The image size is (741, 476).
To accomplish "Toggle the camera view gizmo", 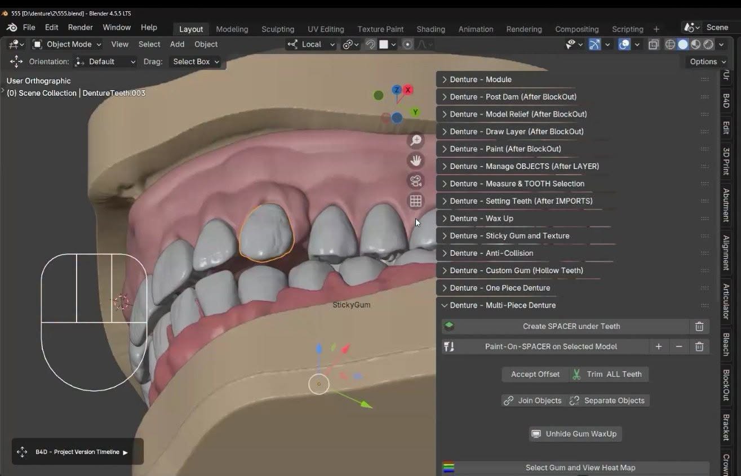I will pyautogui.click(x=416, y=181).
